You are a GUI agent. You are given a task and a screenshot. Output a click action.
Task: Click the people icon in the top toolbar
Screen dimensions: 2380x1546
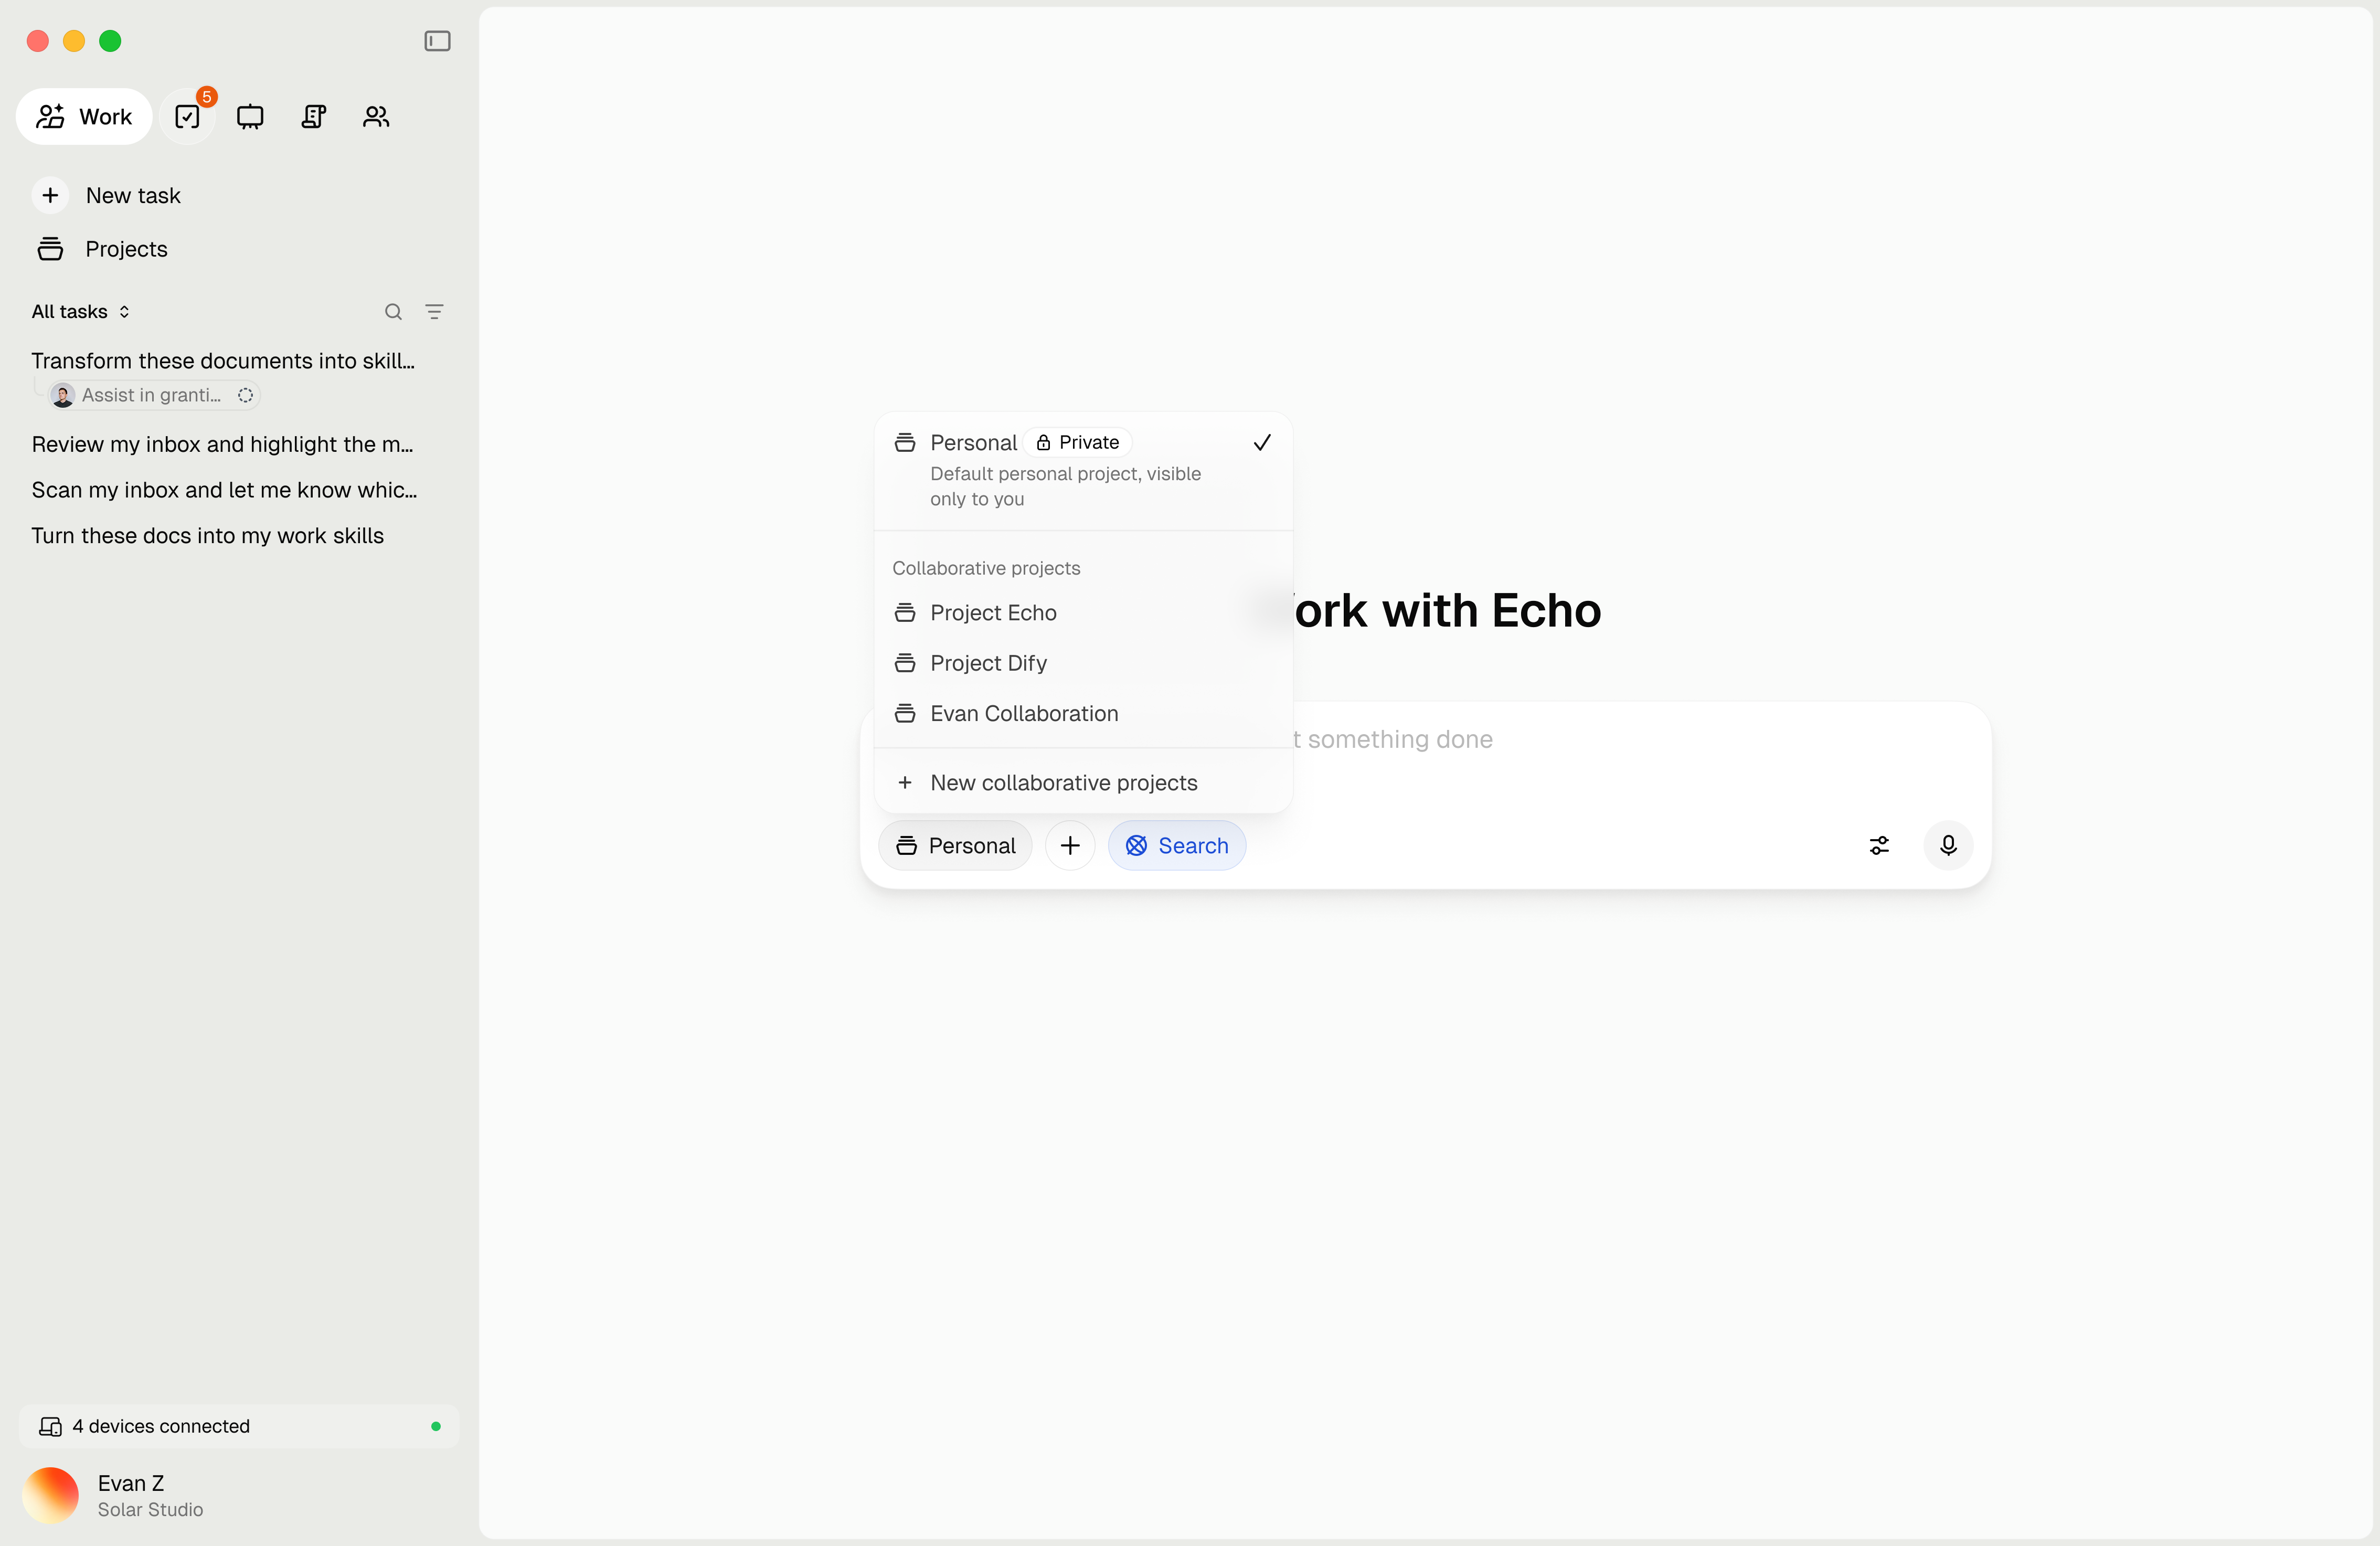[375, 116]
